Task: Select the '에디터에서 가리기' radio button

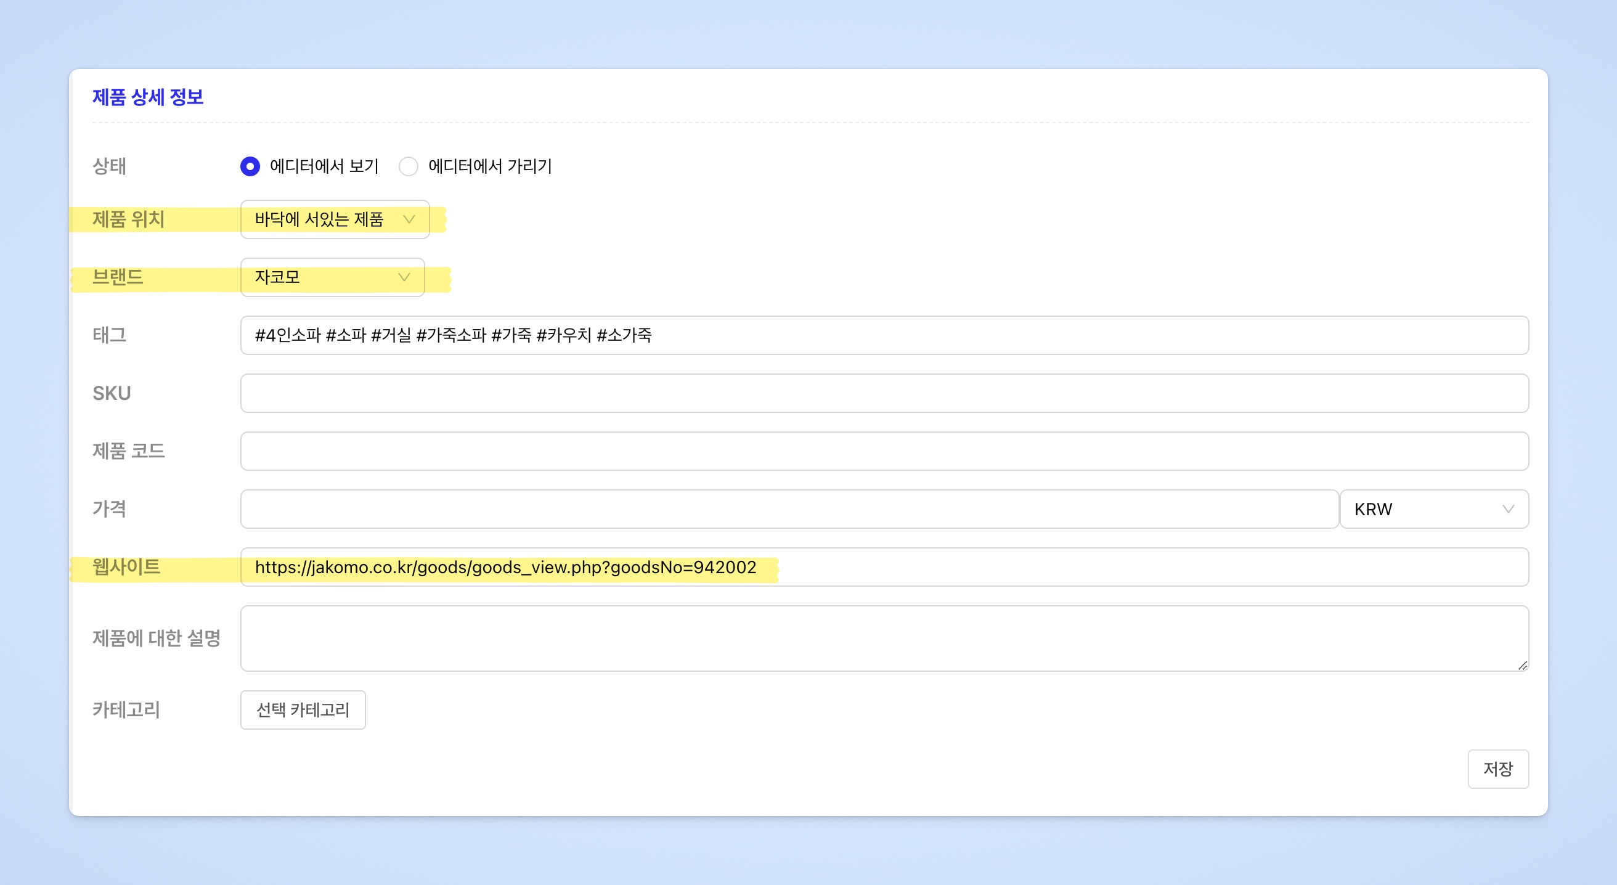Action: pos(409,166)
